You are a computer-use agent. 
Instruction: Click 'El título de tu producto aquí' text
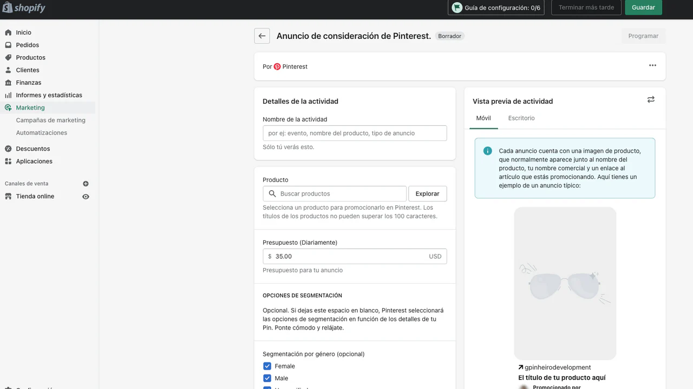tap(562, 378)
